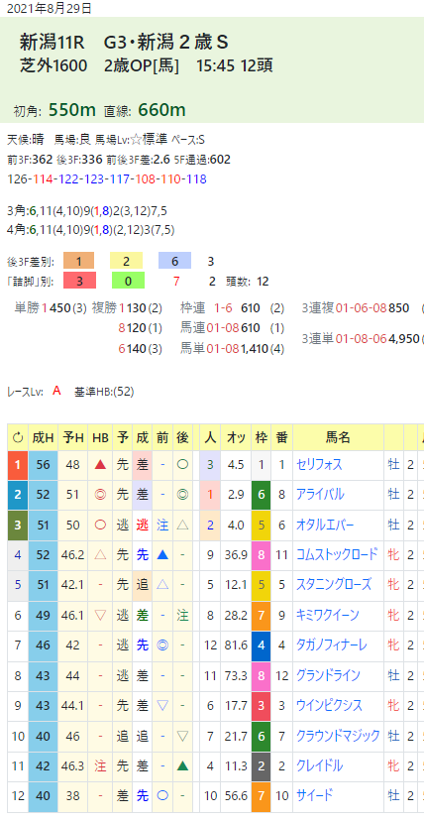Viewport: 424px width, 820px height.
Task: Click race title 新潟11R G3・新潟２歳Ｓ
Action: tap(124, 42)
